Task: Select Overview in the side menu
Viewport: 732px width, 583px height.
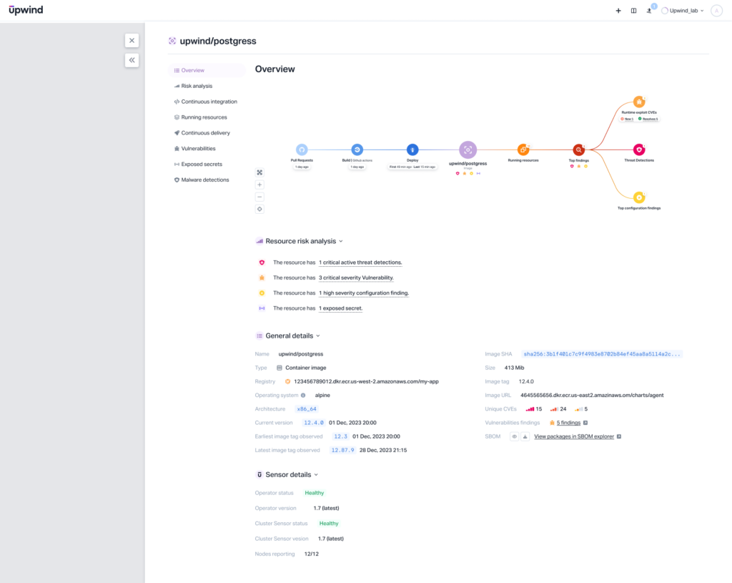Action: [207, 71]
